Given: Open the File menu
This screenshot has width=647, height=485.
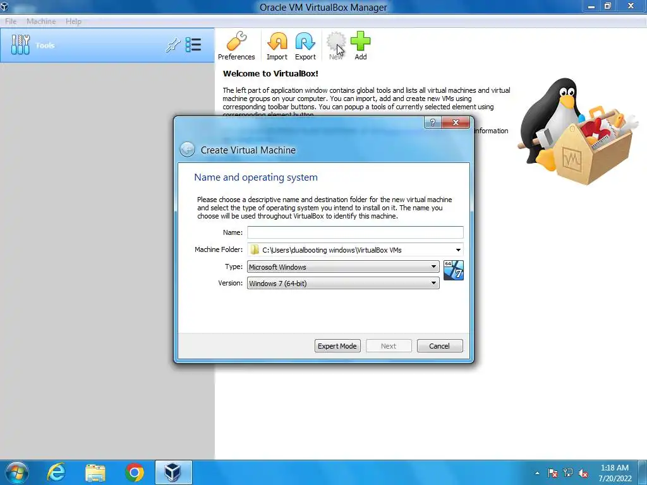Looking at the screenshot, I should point(11,21).
